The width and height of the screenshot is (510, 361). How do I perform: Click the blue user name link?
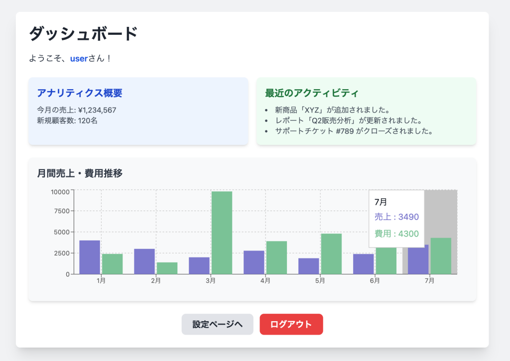pos(79,59)
